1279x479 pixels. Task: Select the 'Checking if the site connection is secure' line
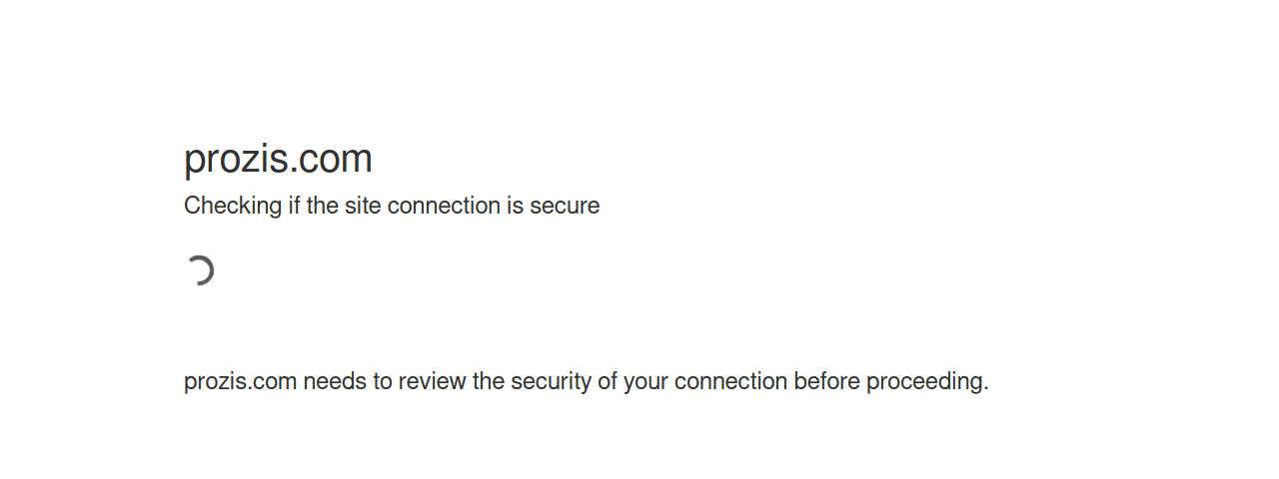[392, 207]
